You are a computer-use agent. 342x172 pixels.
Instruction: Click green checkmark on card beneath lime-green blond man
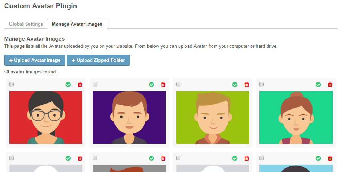(x=235, y=158)
